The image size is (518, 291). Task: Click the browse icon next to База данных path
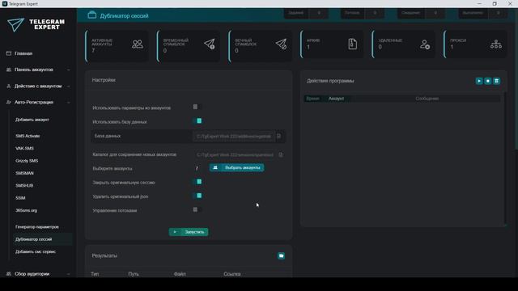[278, 136]
